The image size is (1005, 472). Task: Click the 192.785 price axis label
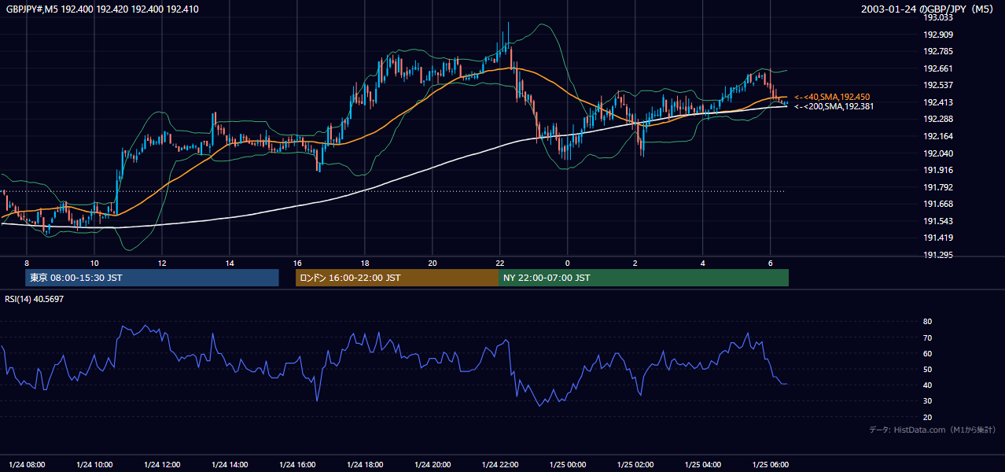[x=938, y=51]
